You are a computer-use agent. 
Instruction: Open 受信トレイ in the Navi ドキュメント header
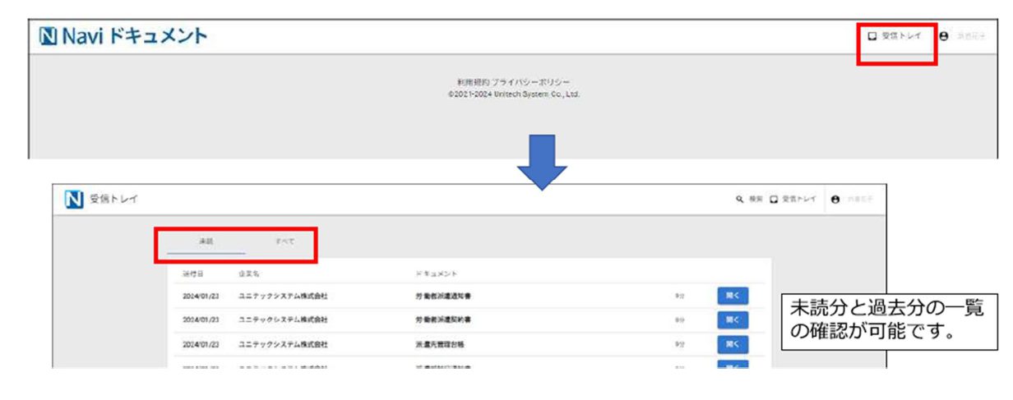pyautogui.click(x=895, y=37)
